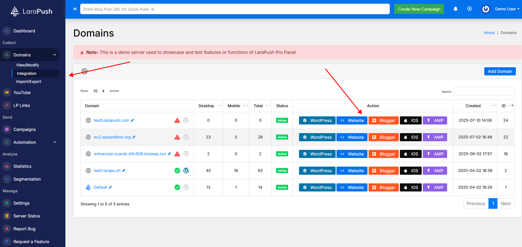Expand the Domains sidebar chevron
Viewport: 522px width, 247px height.
tap(55, 55)
